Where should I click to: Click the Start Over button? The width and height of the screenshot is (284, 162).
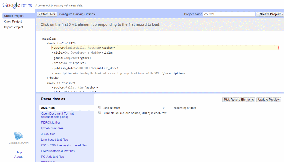(x=47, y=14)
